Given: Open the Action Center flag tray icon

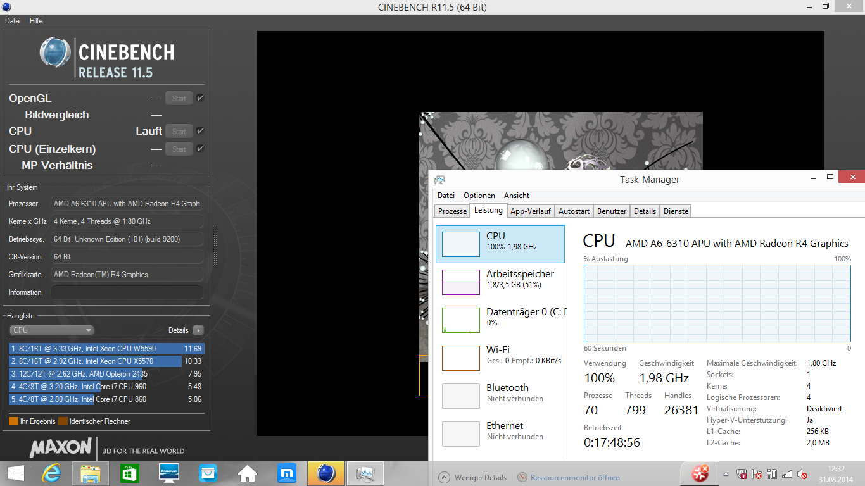Looking at the screenshot, I should click(x=757, y=474).
